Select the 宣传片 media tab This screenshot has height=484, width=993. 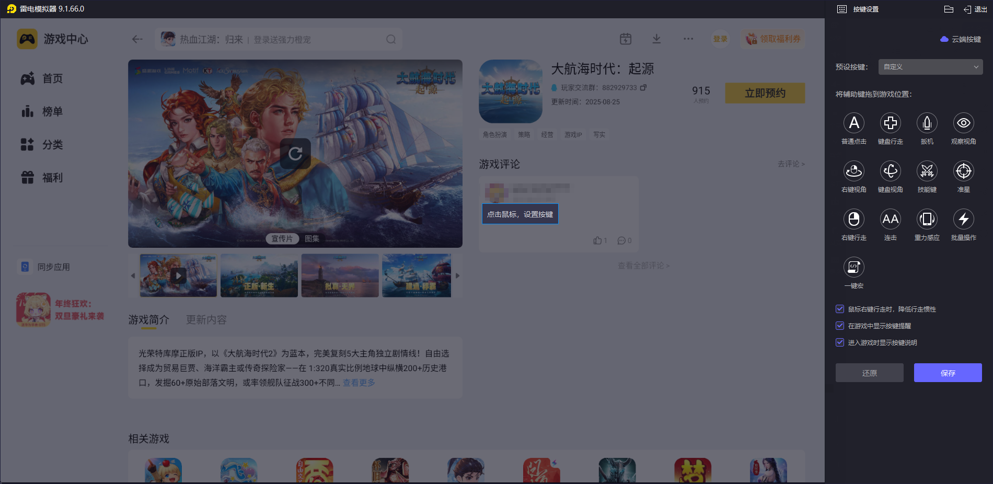[282, 238]
